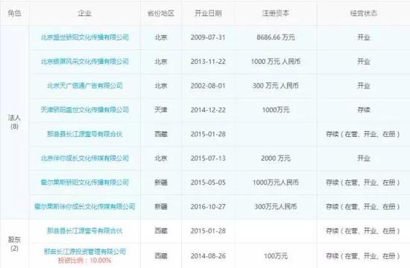Screen dimensions: 410x268
Task: Select date 2015-07-13
Action: pyautogui.click(x=208, y=159)
